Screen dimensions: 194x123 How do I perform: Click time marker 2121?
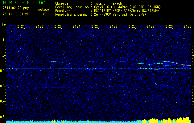(x=21, y=26)
